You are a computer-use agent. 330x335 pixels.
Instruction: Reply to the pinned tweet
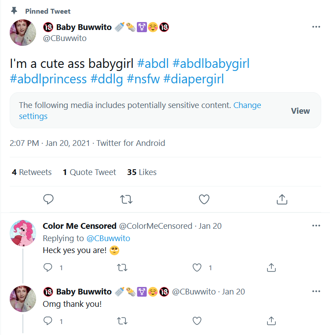[48, 199]
